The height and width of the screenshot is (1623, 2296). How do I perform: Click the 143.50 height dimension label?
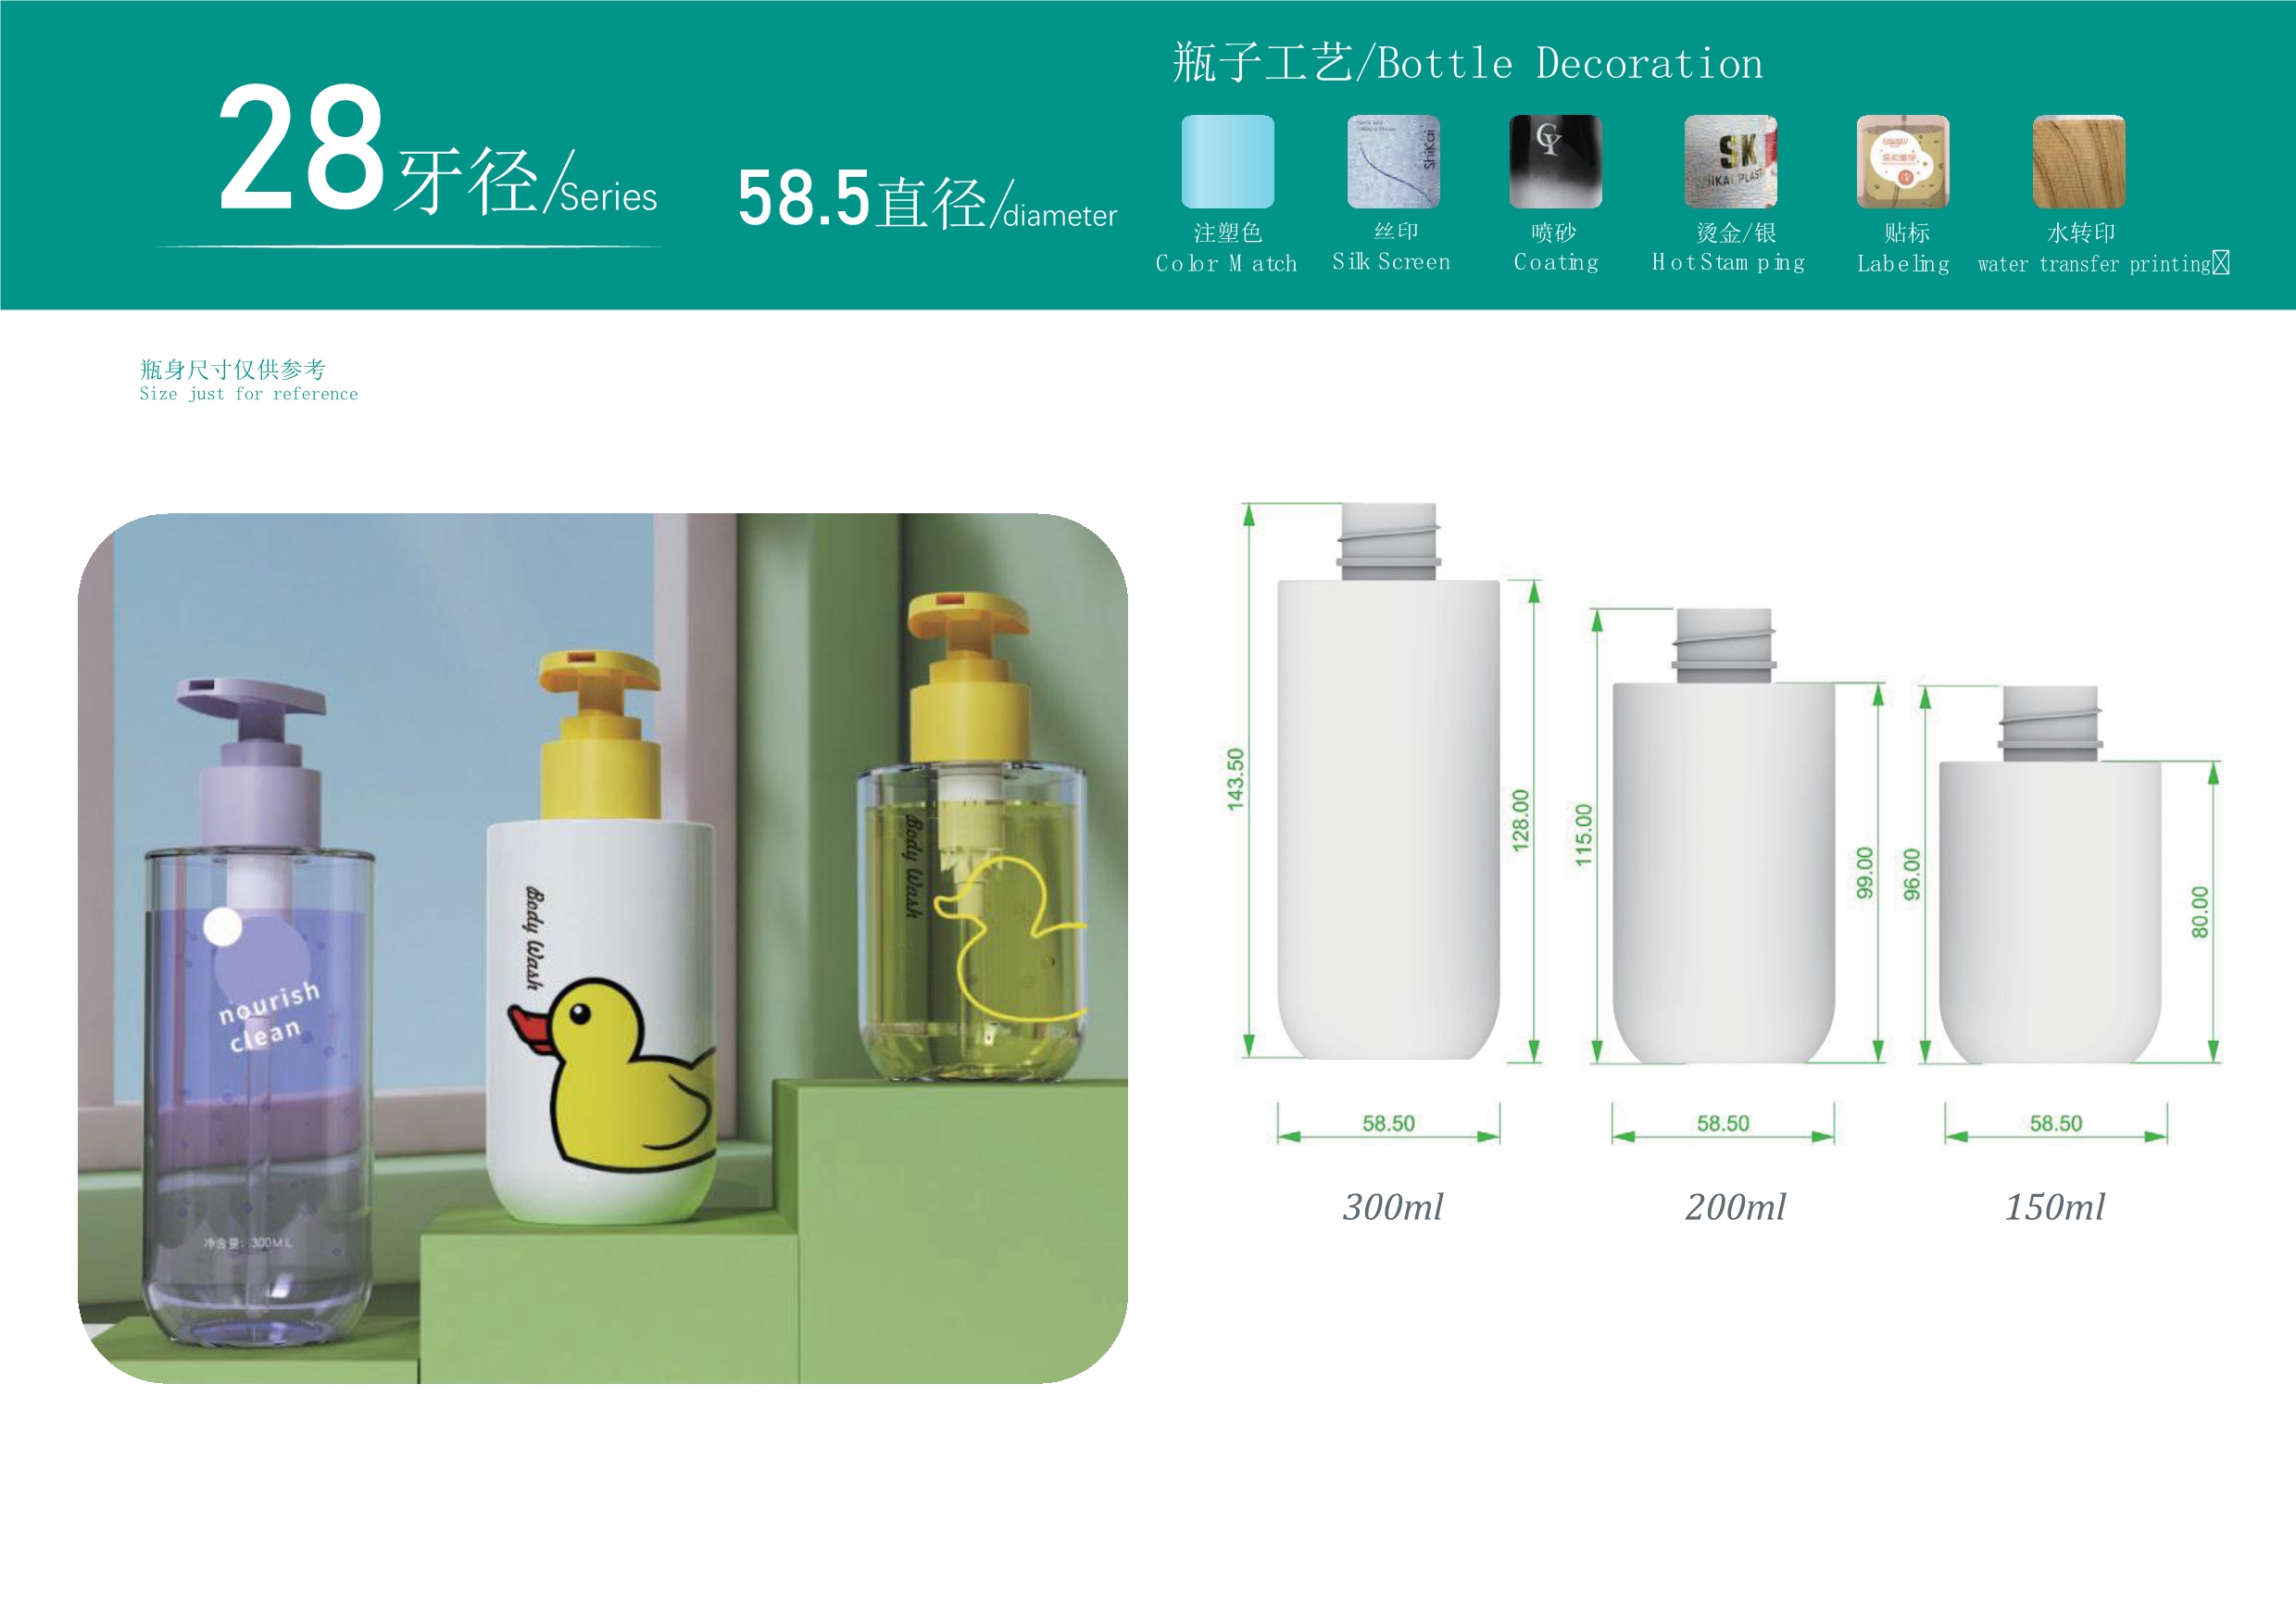tap(1236, 779)
